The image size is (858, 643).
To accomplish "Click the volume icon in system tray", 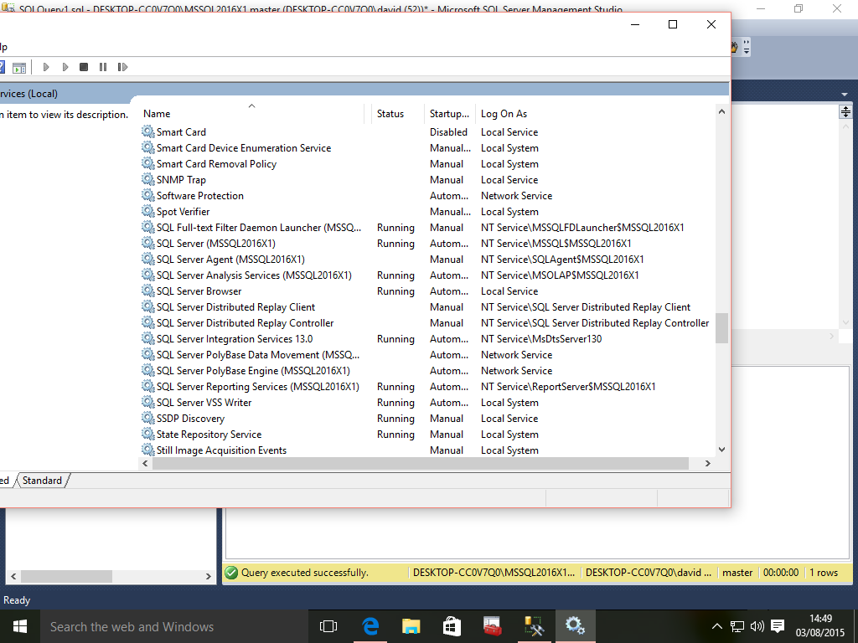I will pyautogui.click(x=757, y=626).
